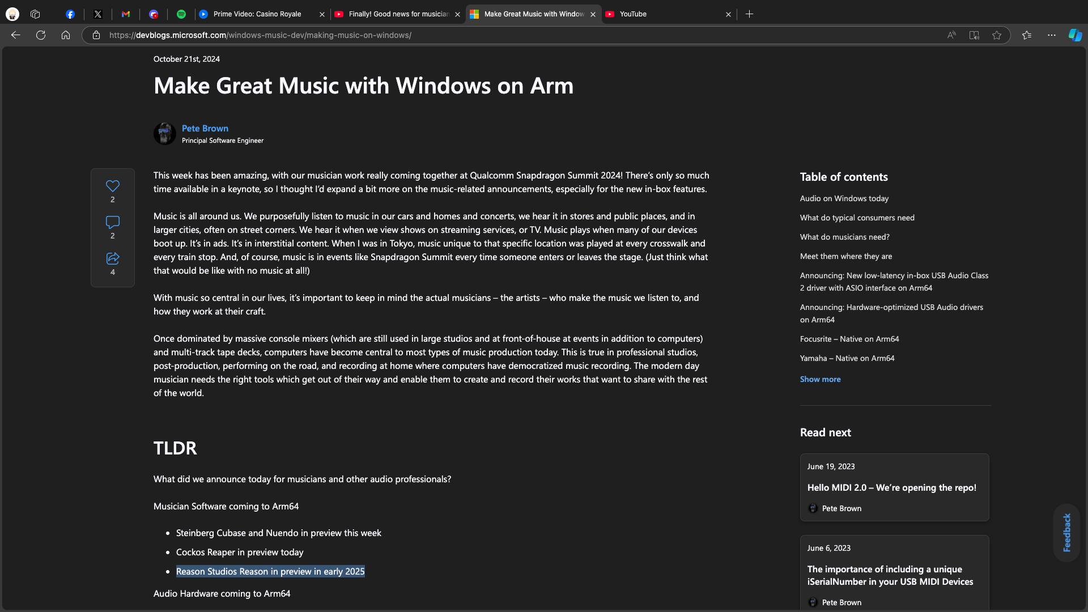The image size is (1088, 612).
Task: Jump to Audio on Windows today section
Action: pos(844,198)
